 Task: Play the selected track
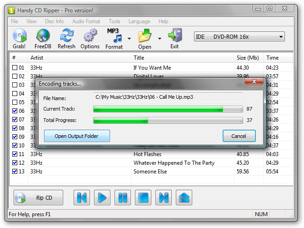102,198
